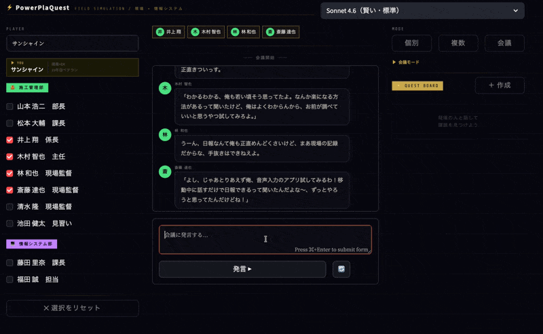
Task: Select the 斎藤 達也 participant chip at top
Action: click(281, 32)
